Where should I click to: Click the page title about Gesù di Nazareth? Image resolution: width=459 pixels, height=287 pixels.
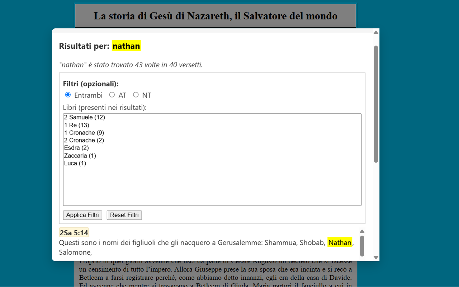pos(215,16)
